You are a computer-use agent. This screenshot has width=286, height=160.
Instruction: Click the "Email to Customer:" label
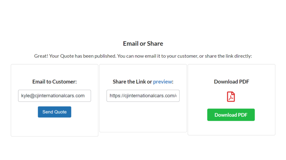click(x=54, y=82)
